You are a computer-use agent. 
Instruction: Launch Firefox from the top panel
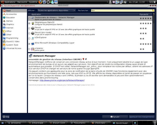tap(40, 2)
